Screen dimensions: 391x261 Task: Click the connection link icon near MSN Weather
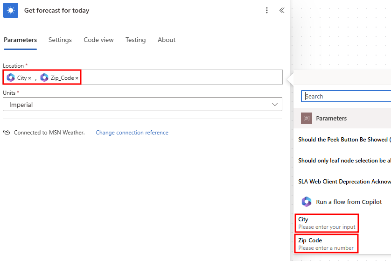point(7,132)
